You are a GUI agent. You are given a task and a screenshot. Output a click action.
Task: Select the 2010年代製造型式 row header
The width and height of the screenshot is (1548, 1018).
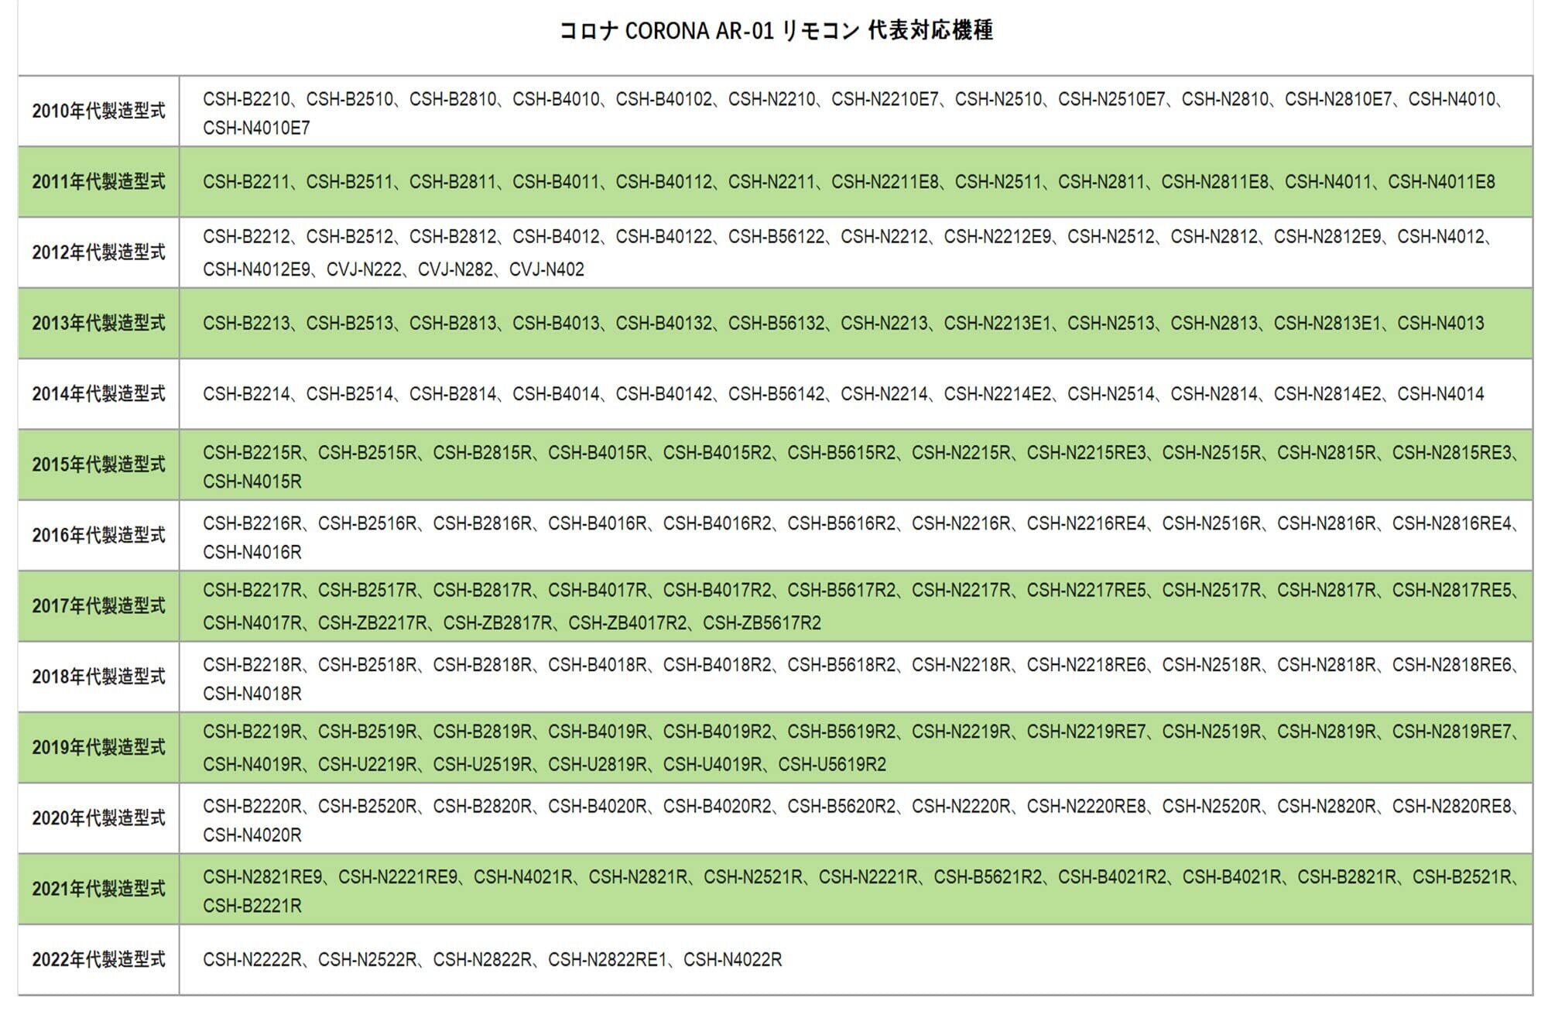(98, 111)
